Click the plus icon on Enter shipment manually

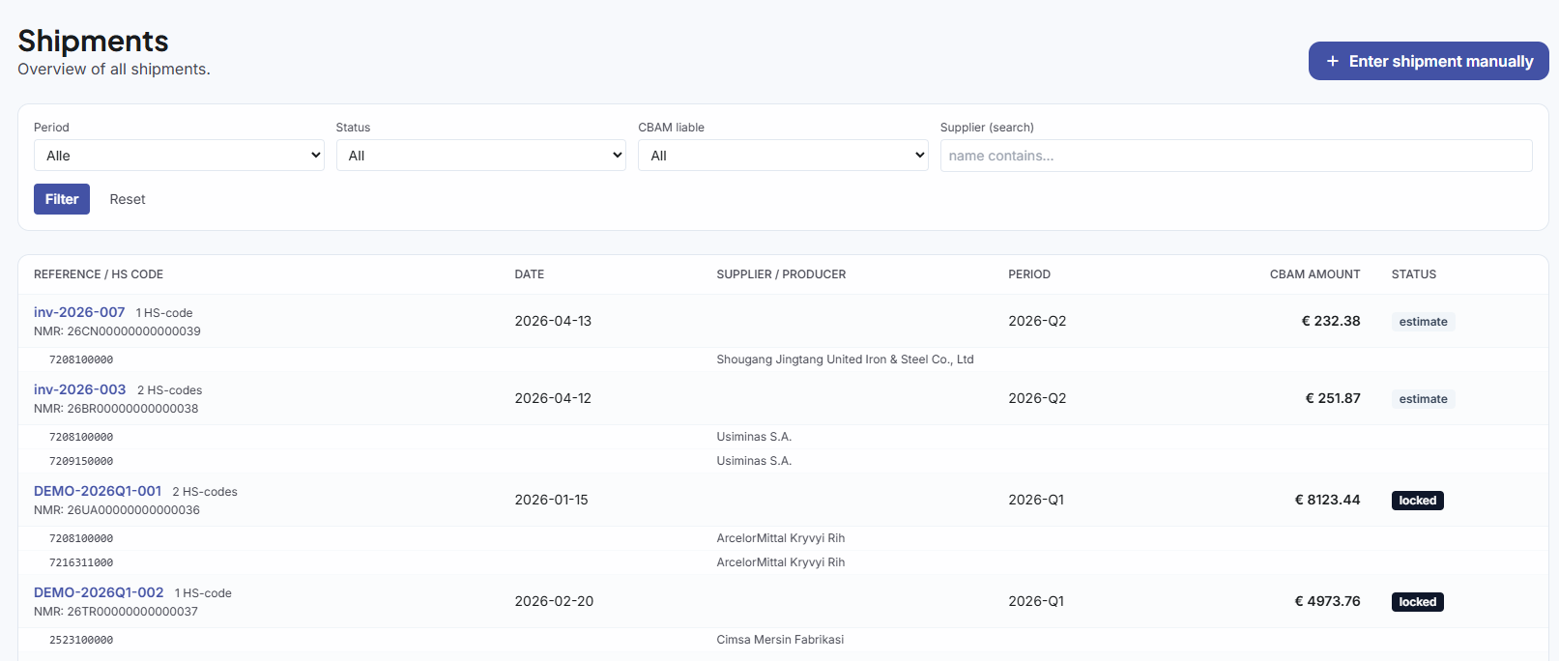[x=1332, y=61]
